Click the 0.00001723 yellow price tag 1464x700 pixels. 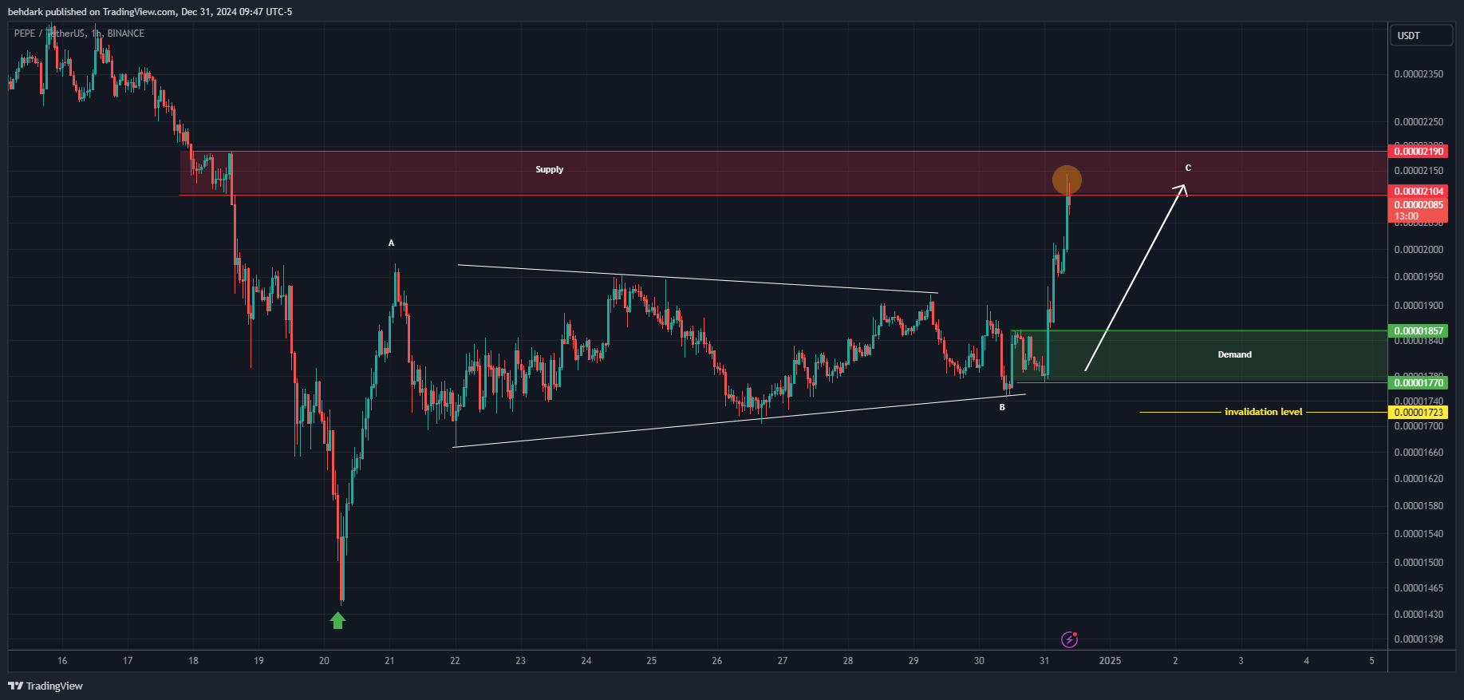pyautogui.click(x=1418, y=413)
